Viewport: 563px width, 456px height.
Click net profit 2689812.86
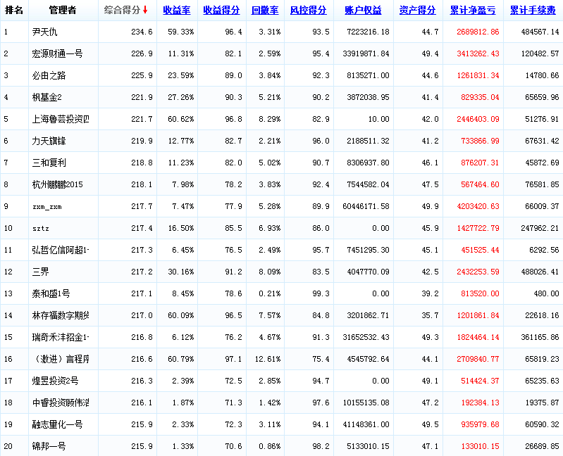click(x=478, y=32)
